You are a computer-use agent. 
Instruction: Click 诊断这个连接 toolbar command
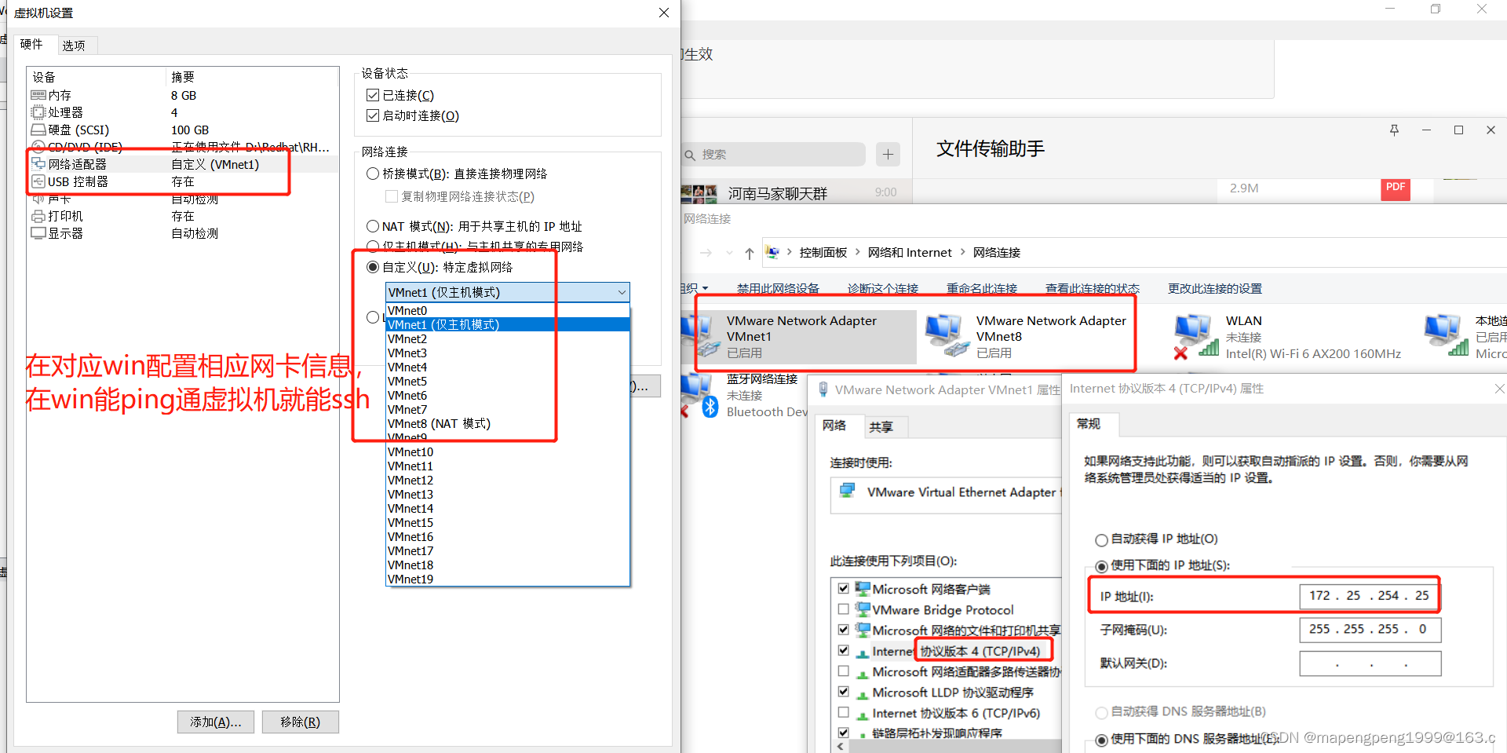pyautogui.click(x=883, y=288)
